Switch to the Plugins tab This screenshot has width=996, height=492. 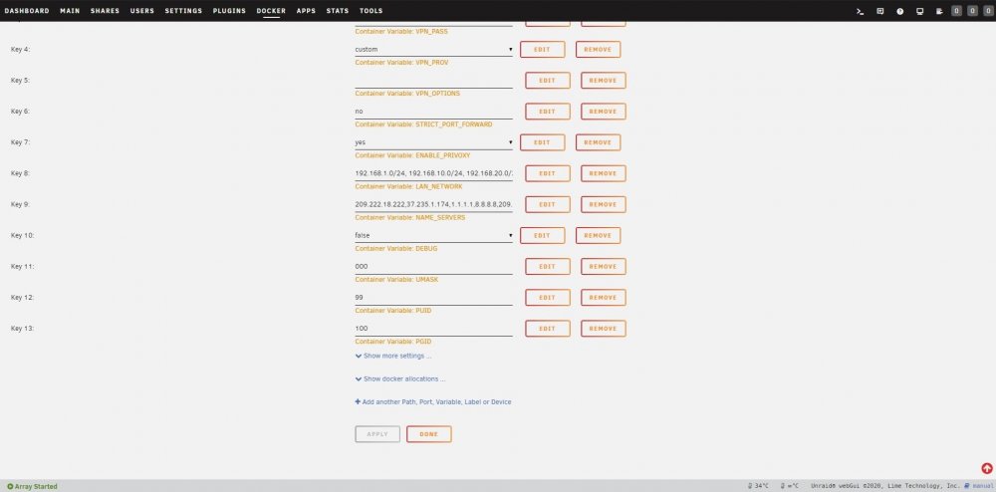coord(229,11)
